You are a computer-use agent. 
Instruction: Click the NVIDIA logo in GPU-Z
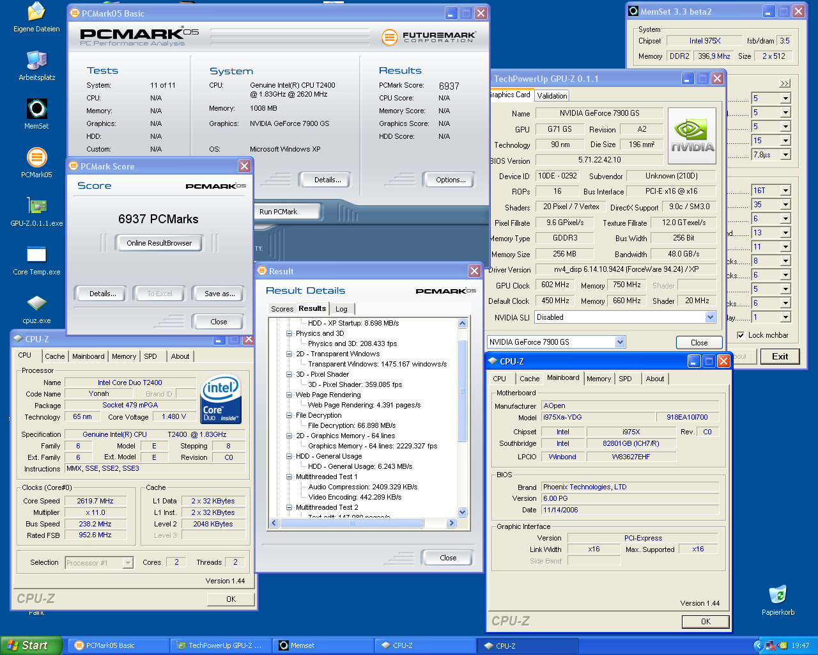692,136
